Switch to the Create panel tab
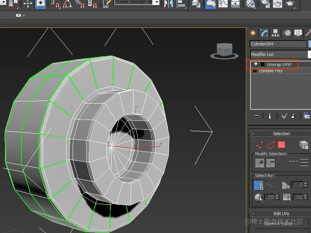The height and width of the screenshot is (233, 311). click(253, 33)
